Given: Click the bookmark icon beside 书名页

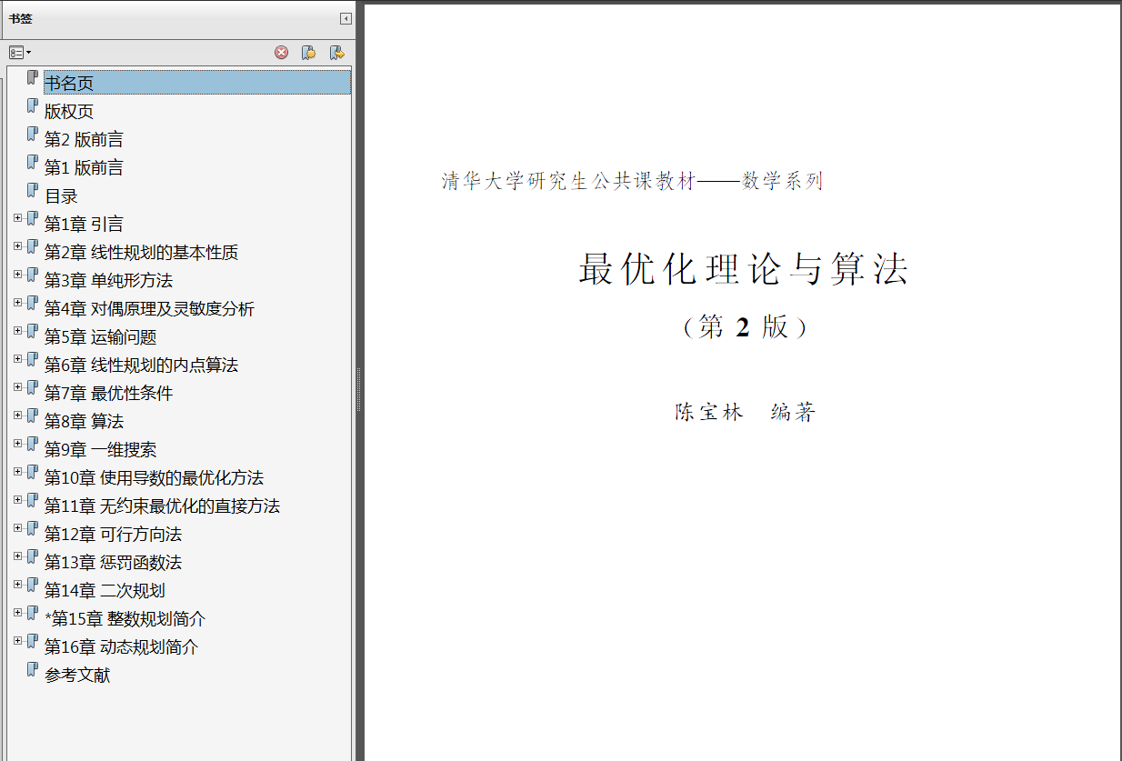Looking at the screenshot, I should tap(33, 78).
